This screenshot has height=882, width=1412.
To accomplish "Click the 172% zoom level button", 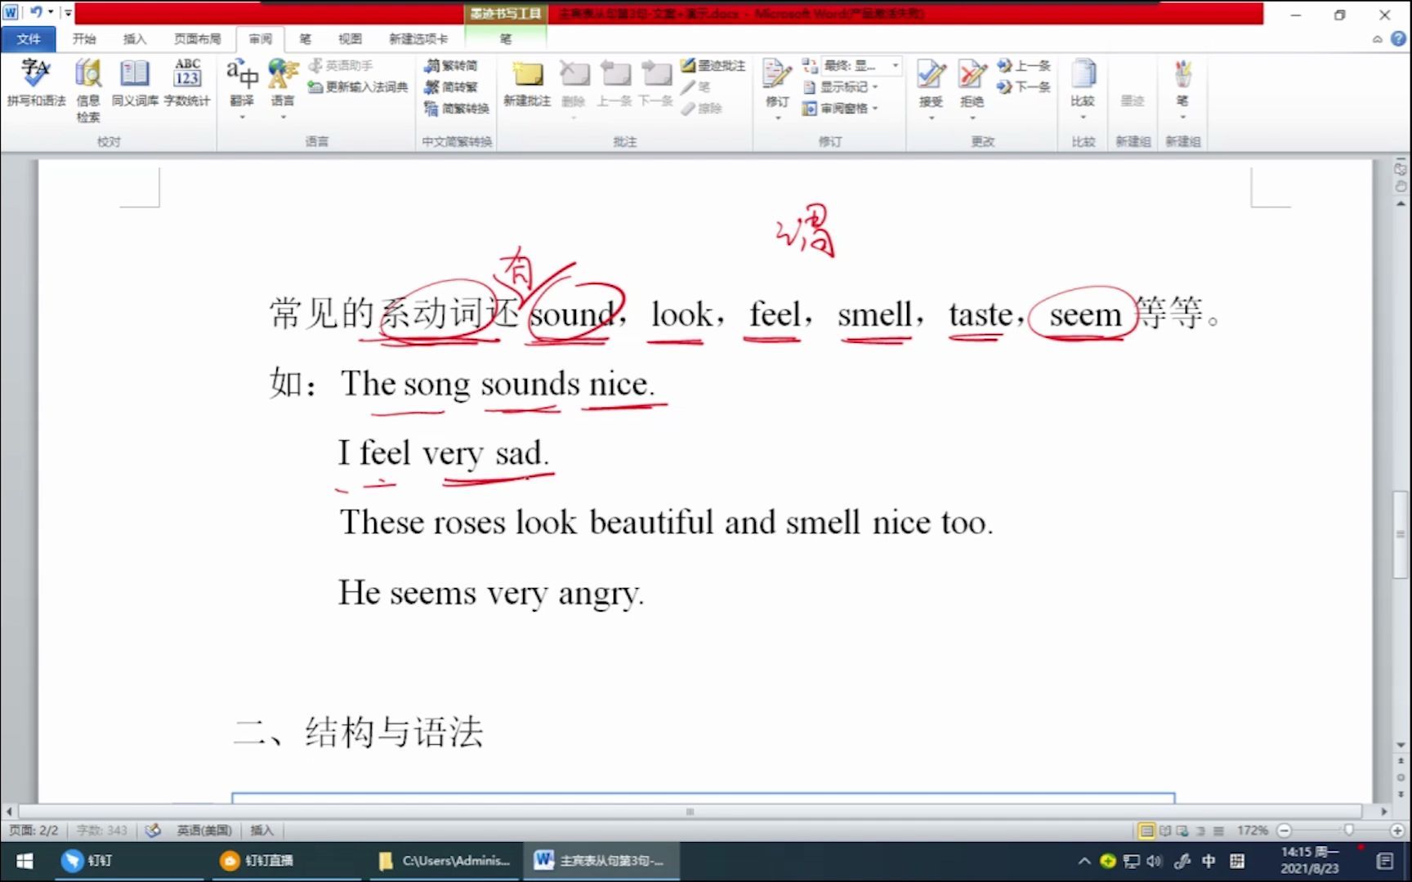I will pos(1252,831).
